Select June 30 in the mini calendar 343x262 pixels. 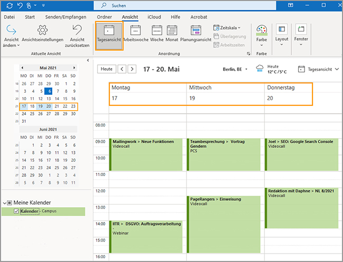(41, 175)
